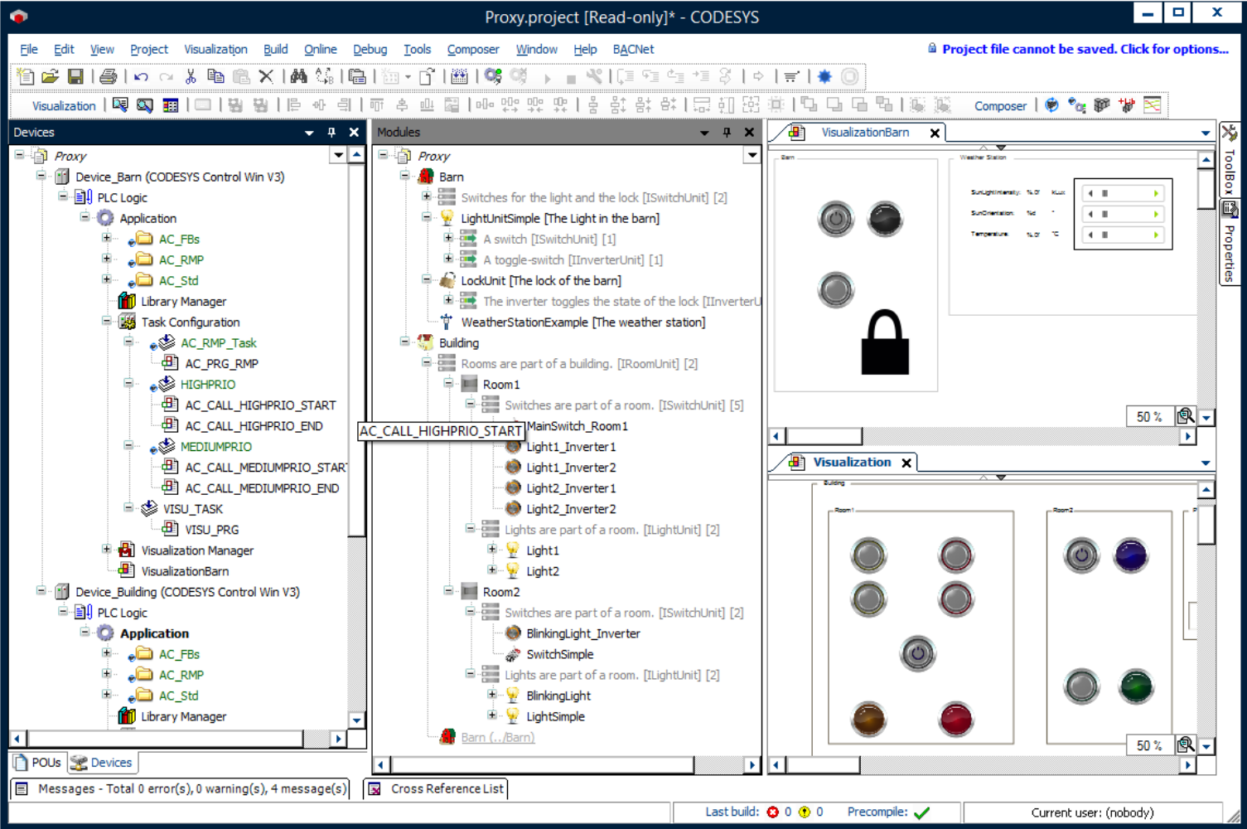Viewport: 1247px width, 829px height.
Task: Click the 'Project file cannot be saved' link
Action: click(1085, 49)
